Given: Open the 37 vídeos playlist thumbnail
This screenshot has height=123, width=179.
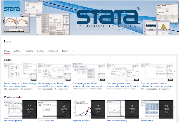Looking at the screenshot, I should [157, 109].
